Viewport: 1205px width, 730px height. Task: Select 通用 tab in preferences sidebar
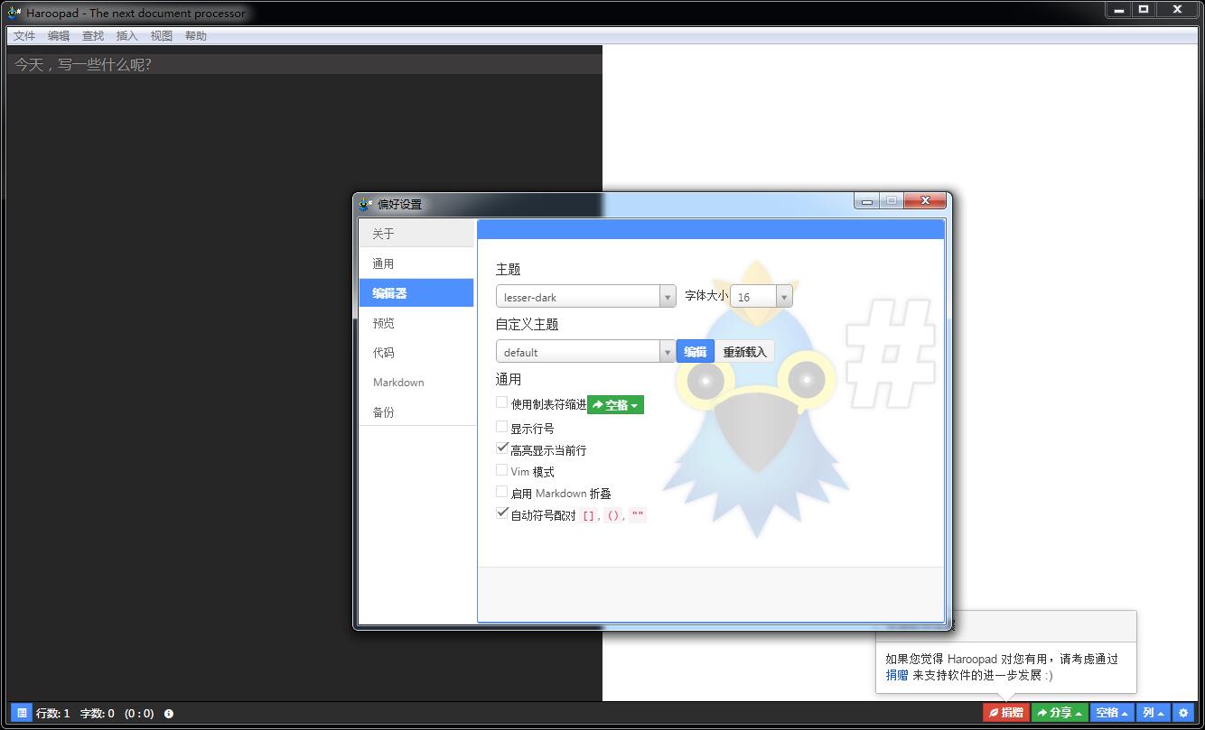(x=416, y=263)
